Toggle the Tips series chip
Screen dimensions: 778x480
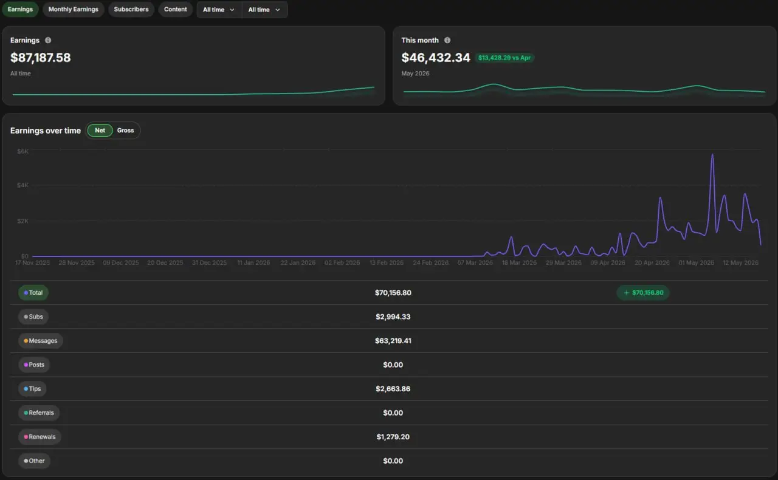coord(33,389)
